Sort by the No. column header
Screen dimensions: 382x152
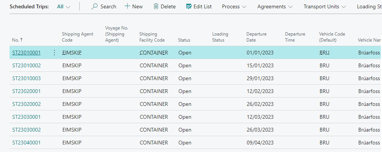pyautogui.click(x=17, y=40)
